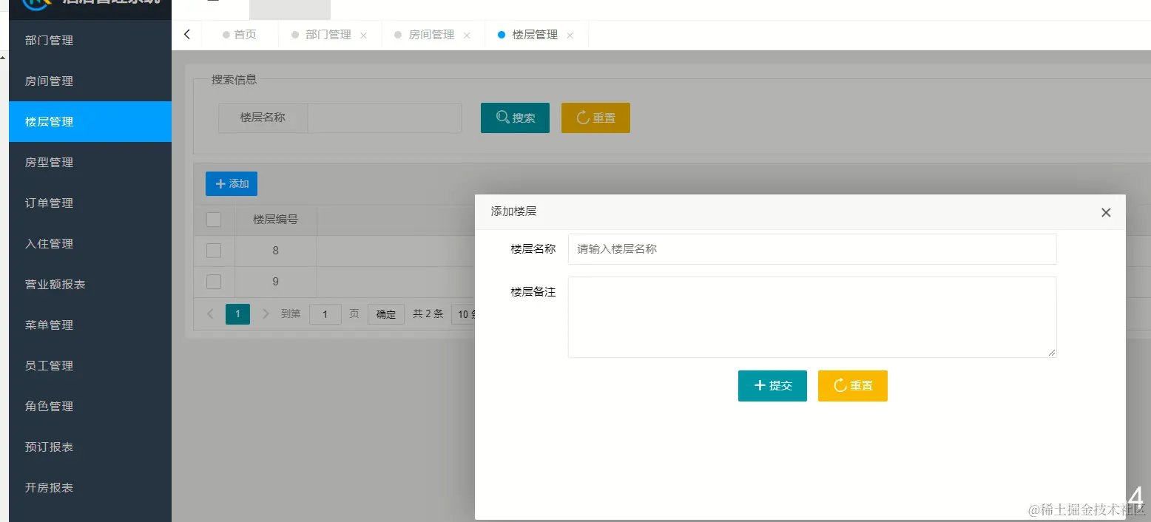Close the 房间管理 tab with its x
Screen dimensions: 1151x522
pyautogui.click(x=467, y=35)
